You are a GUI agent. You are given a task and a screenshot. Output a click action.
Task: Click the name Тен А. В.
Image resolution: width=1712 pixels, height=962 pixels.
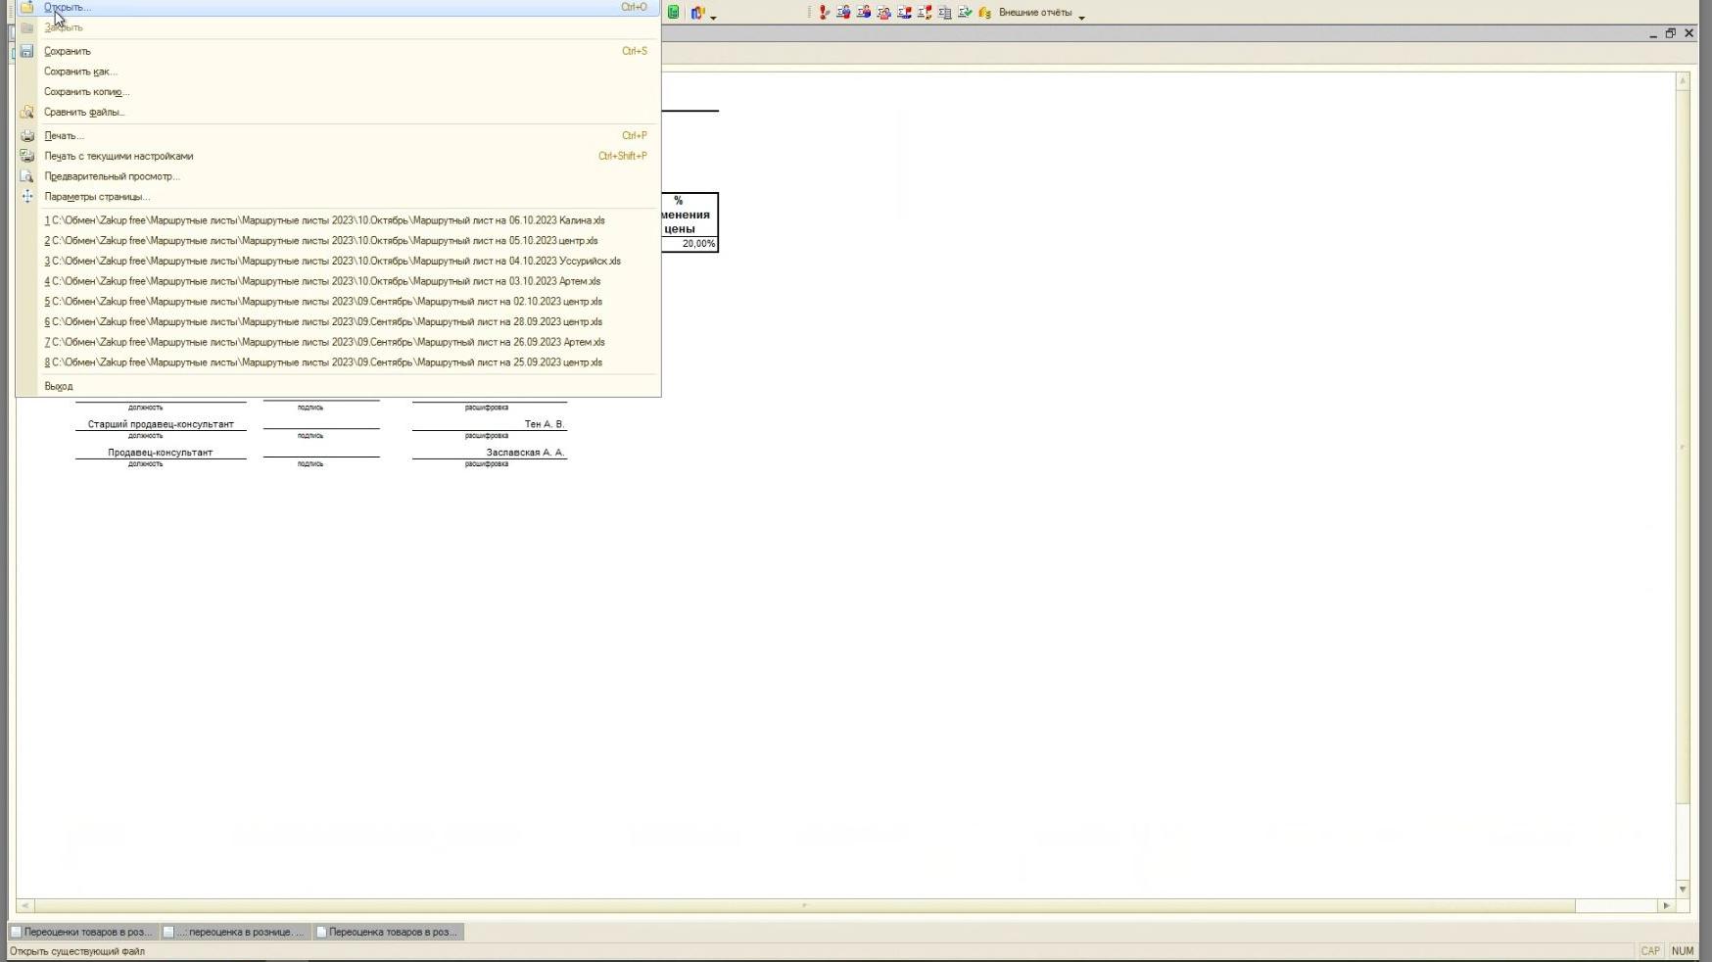coord(544,424)
